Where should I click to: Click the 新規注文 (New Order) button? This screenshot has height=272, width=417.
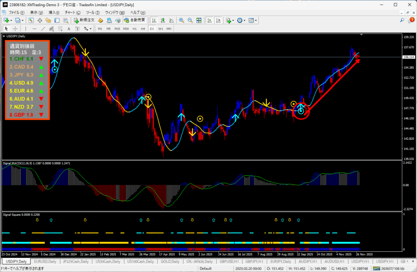[x=84, y=20]
